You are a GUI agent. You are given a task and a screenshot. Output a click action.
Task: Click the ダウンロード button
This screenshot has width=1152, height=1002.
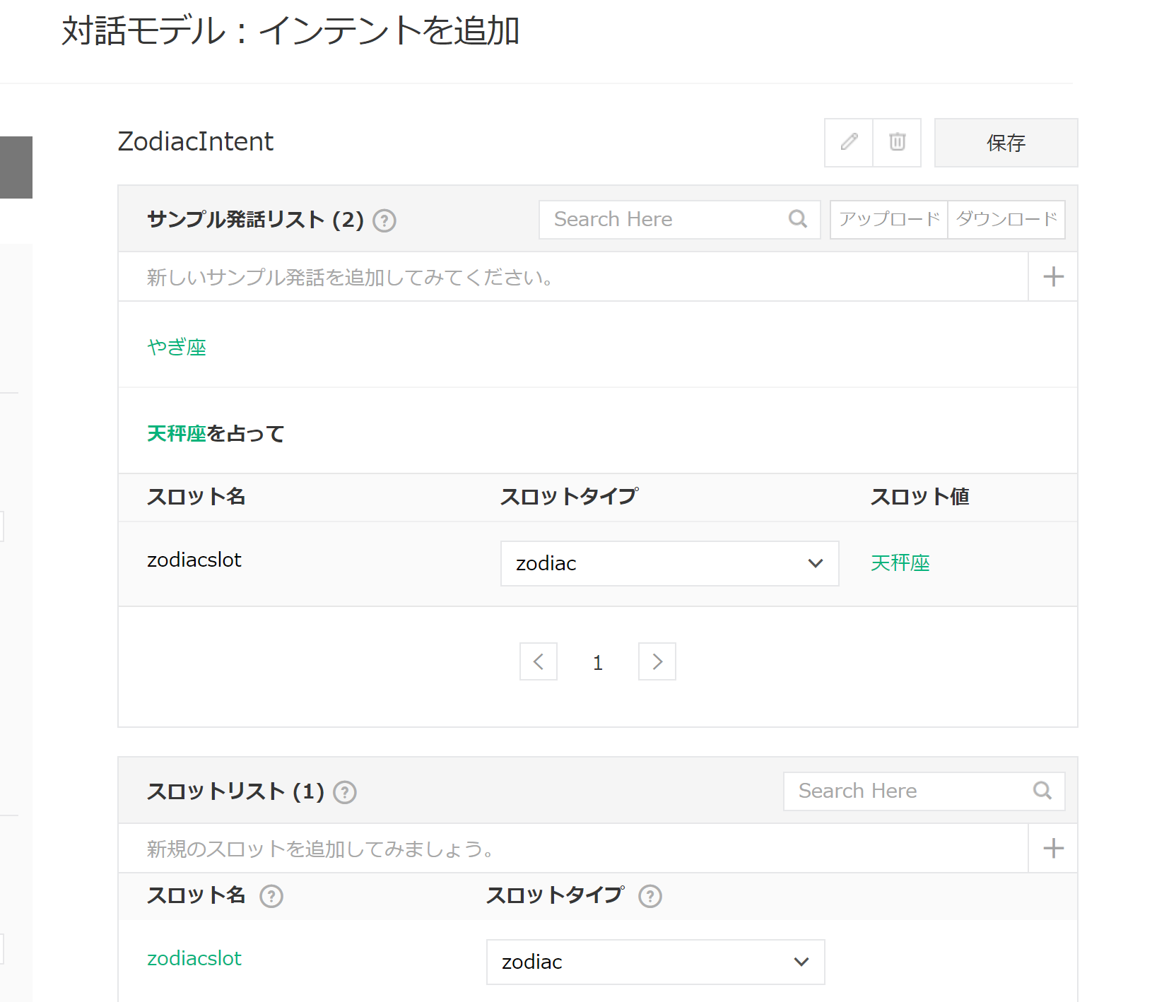tap(1006, 219)
